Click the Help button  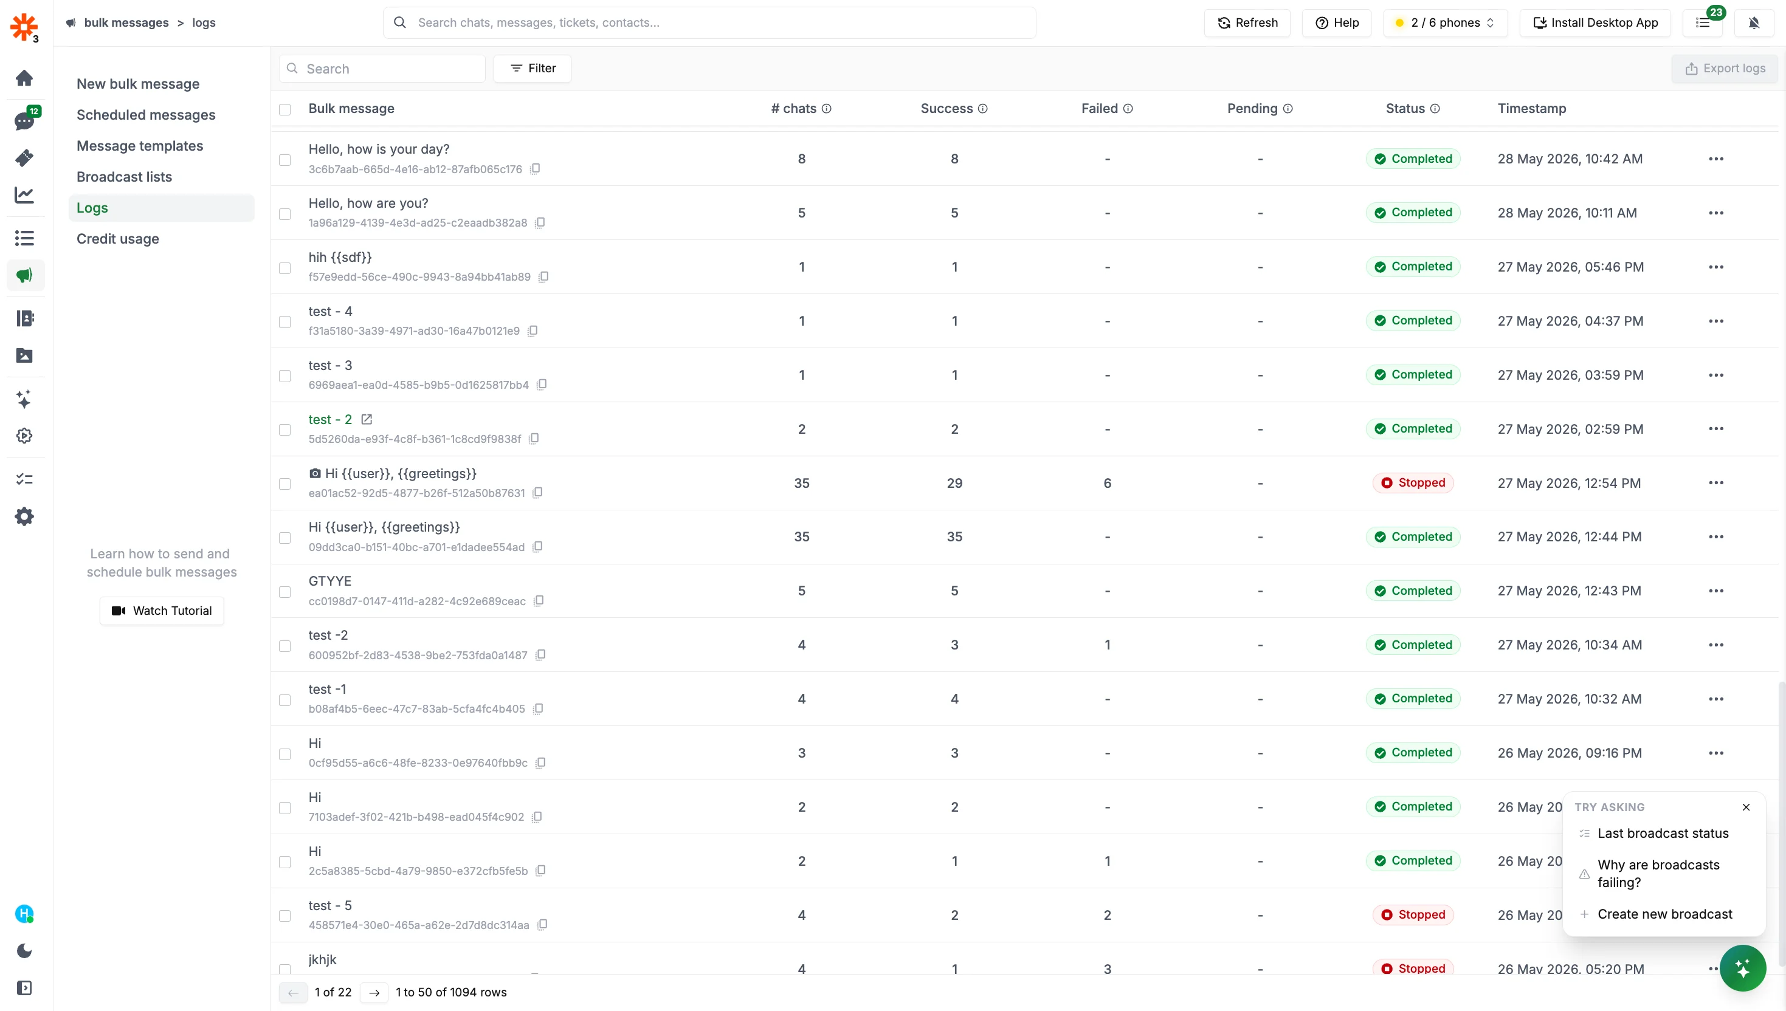1337,23
